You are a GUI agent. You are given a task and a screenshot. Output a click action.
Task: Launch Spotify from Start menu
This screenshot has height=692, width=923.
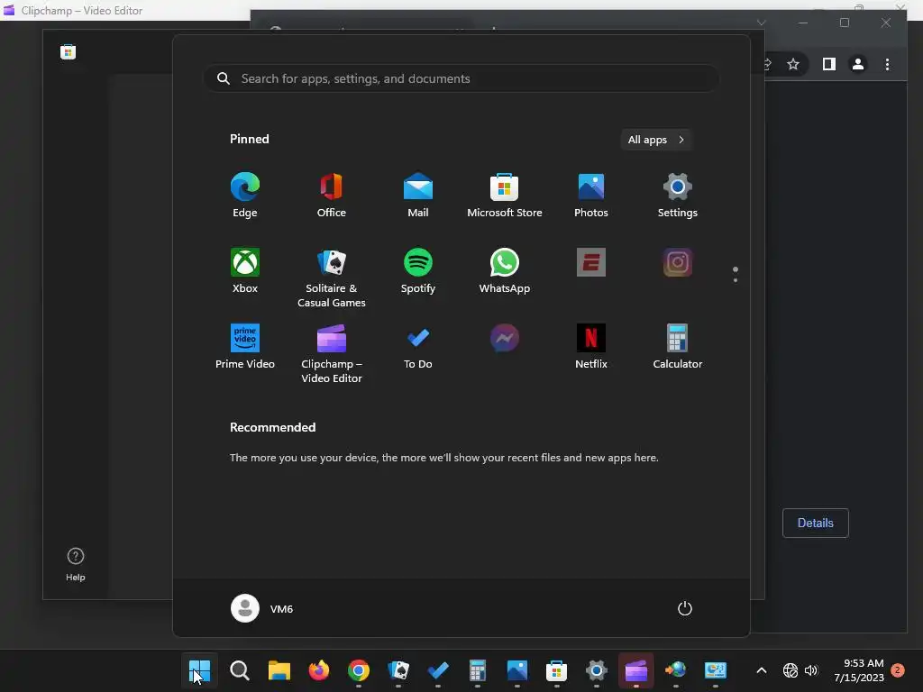tap(418, 270)
